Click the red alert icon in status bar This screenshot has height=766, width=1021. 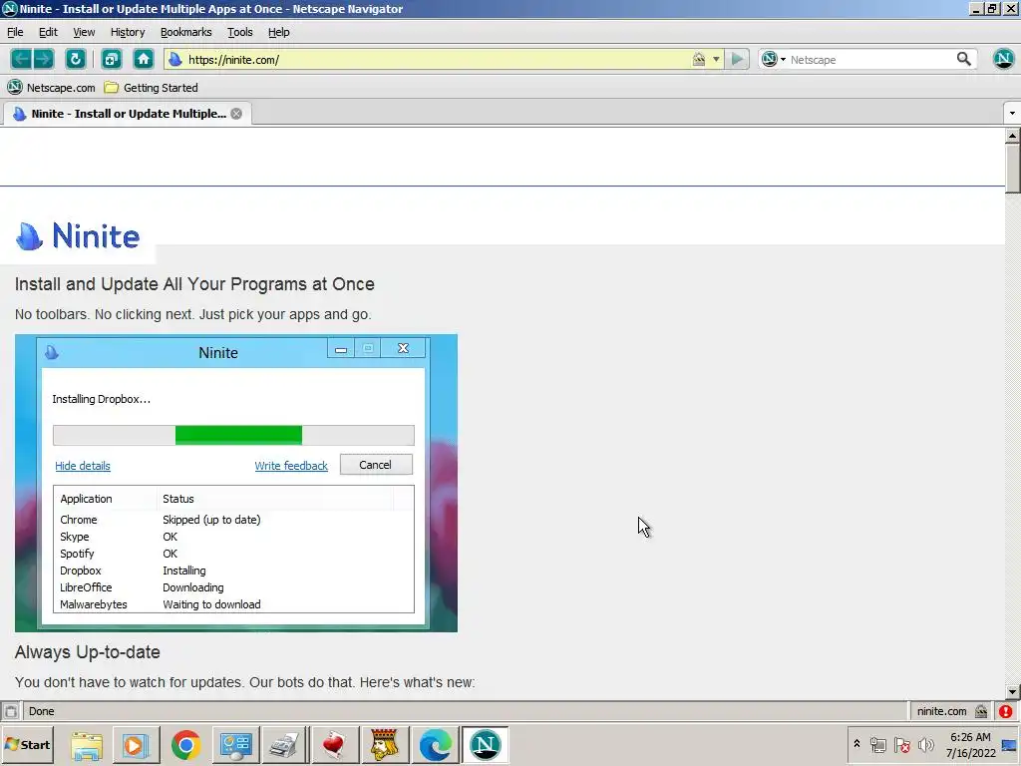(x=1005, y=711)
